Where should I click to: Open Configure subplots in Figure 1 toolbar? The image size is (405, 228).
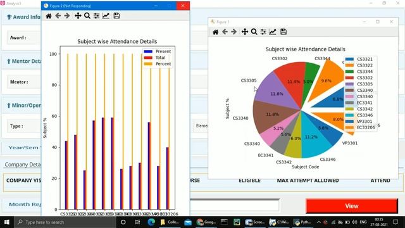263,32
